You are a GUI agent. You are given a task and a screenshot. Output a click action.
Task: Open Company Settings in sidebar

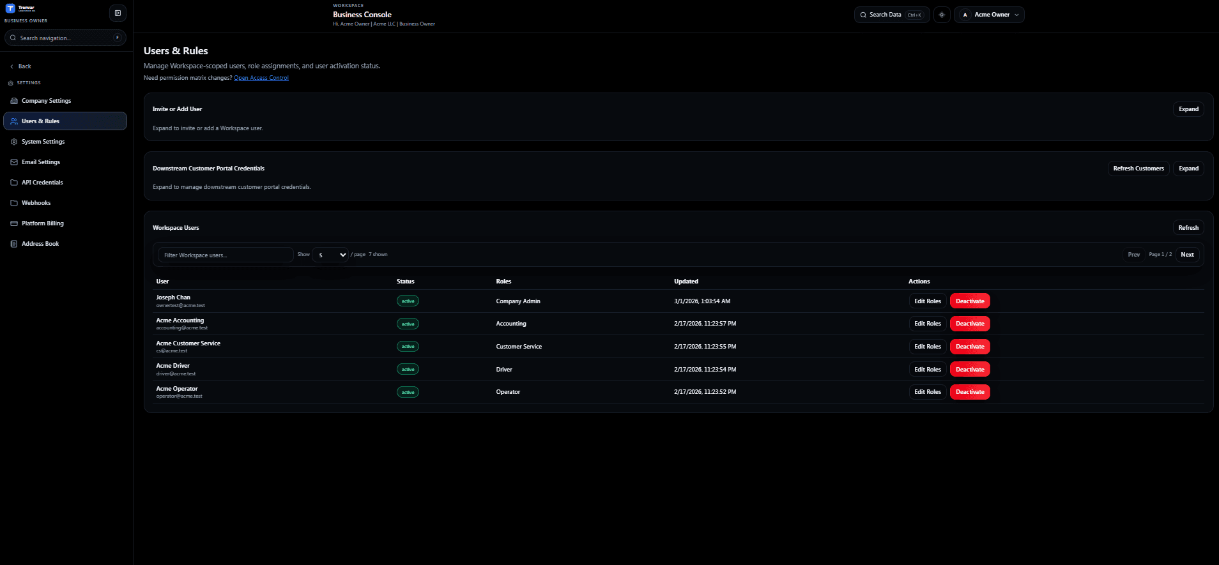tap(65, 101)
